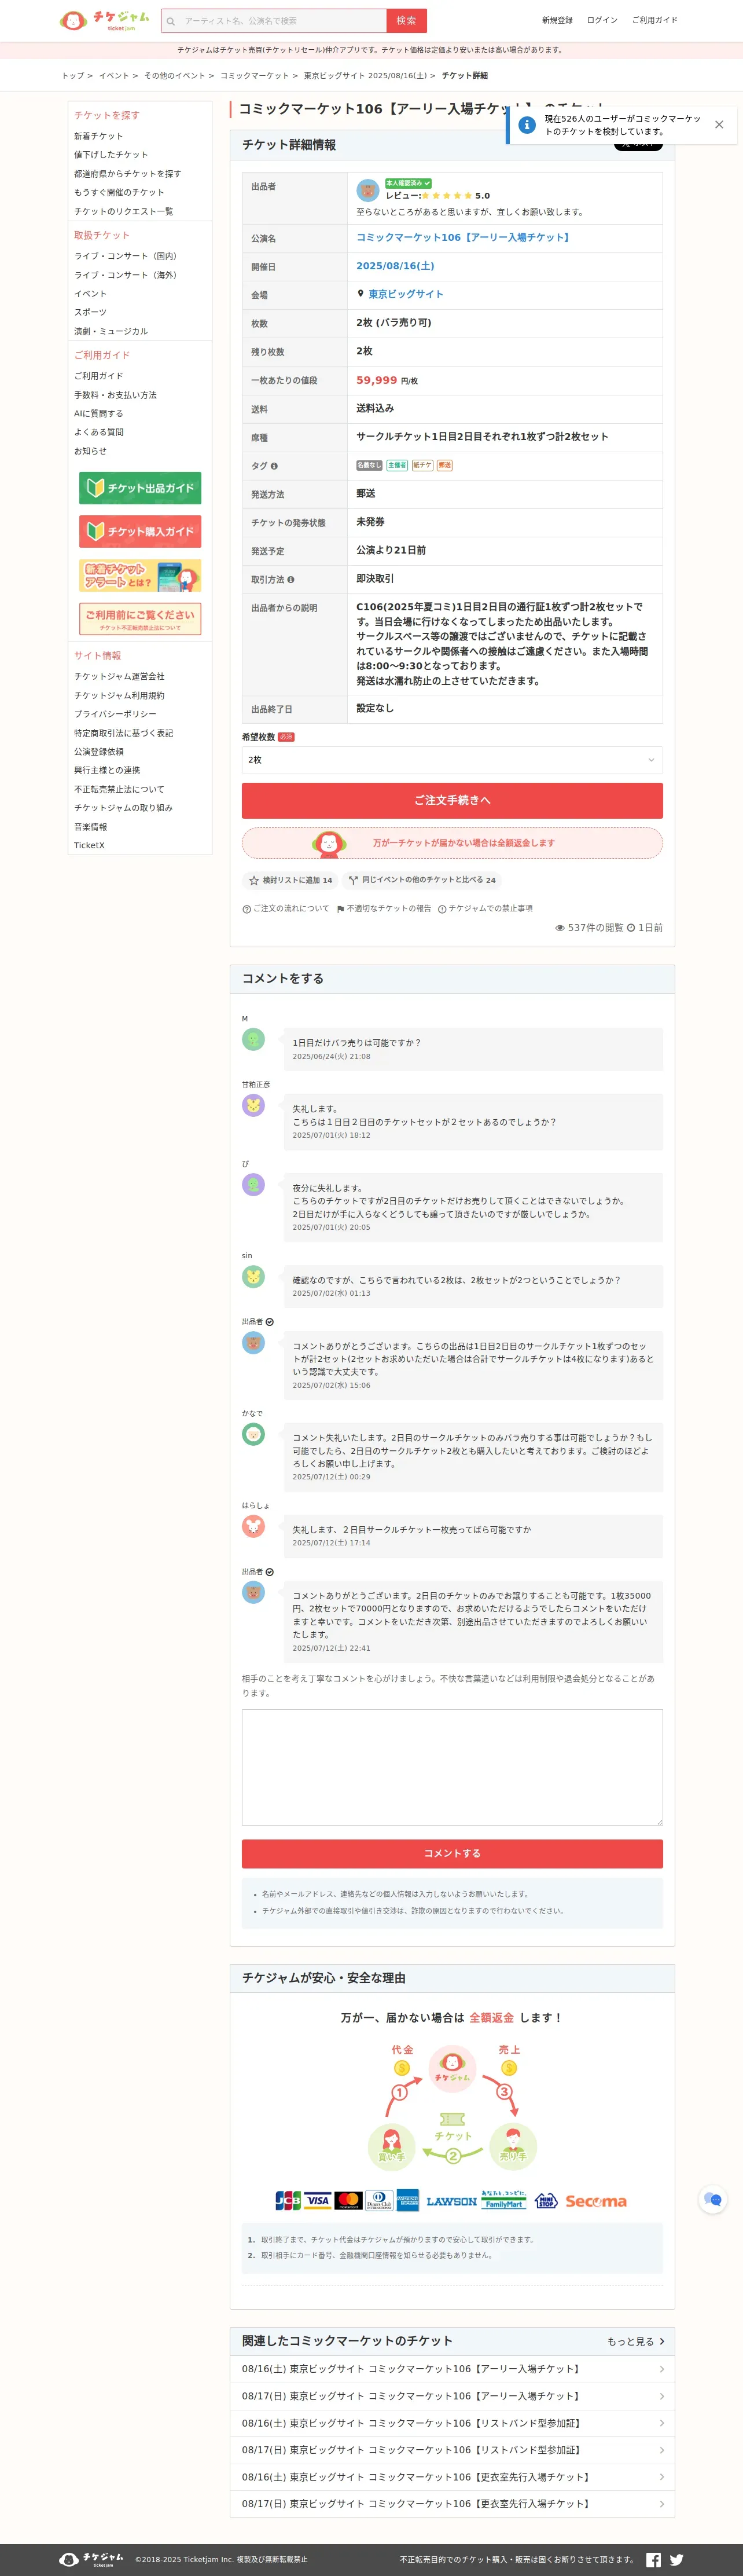Click the red 検索 button
This screenshot has width=743, height=2576.
click(x=406, y=20)
